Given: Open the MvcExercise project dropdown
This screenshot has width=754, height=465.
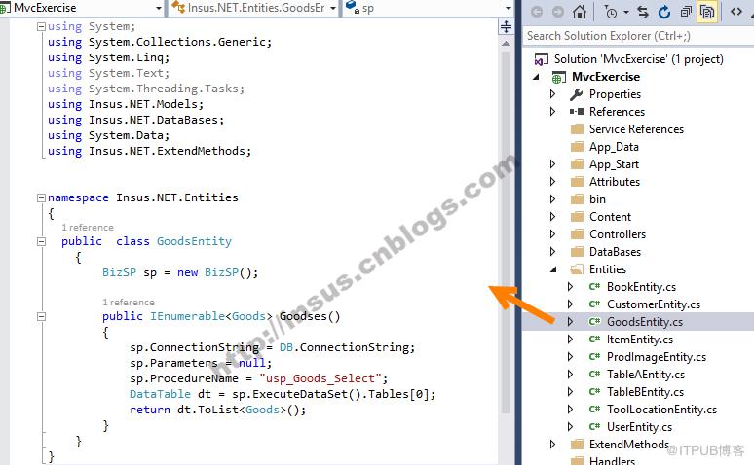Looking at the screenshot, I should [x=83, y=8].
